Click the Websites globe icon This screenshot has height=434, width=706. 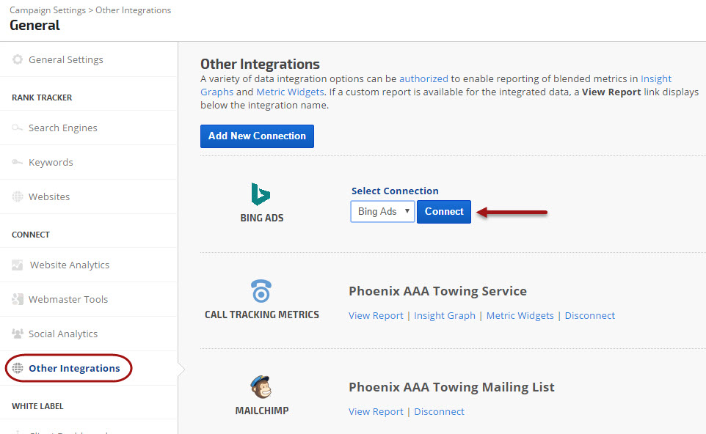pos(18,196)
